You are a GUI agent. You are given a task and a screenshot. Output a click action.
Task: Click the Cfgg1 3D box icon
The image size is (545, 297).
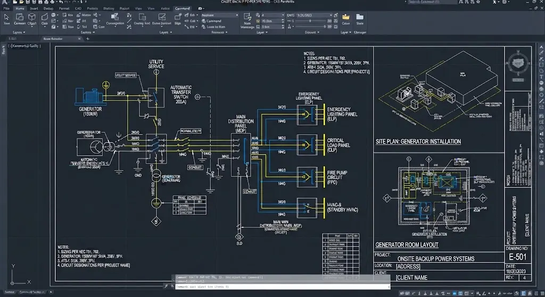pos(32,16)
